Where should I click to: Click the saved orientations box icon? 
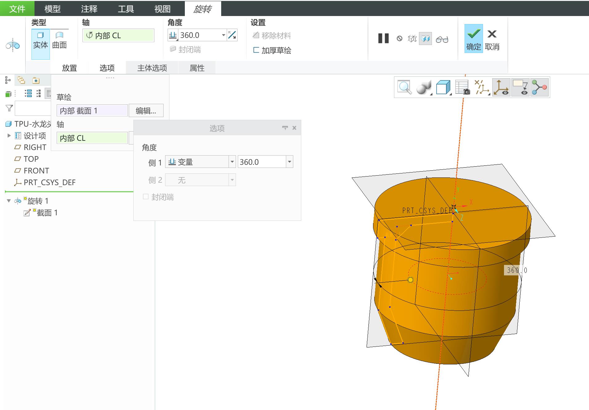(443, 87)
